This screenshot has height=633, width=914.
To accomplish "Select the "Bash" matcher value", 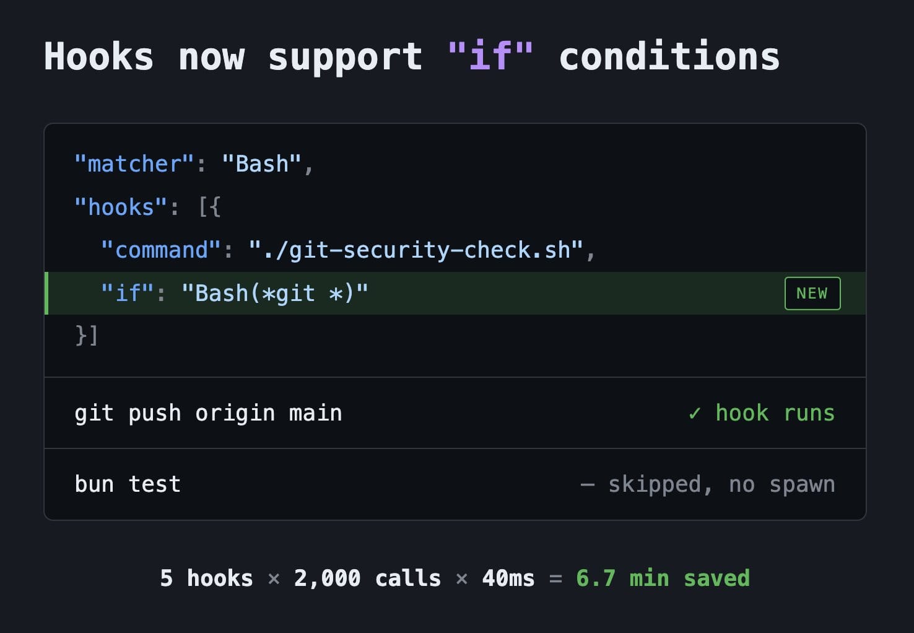I will (261, 164).
